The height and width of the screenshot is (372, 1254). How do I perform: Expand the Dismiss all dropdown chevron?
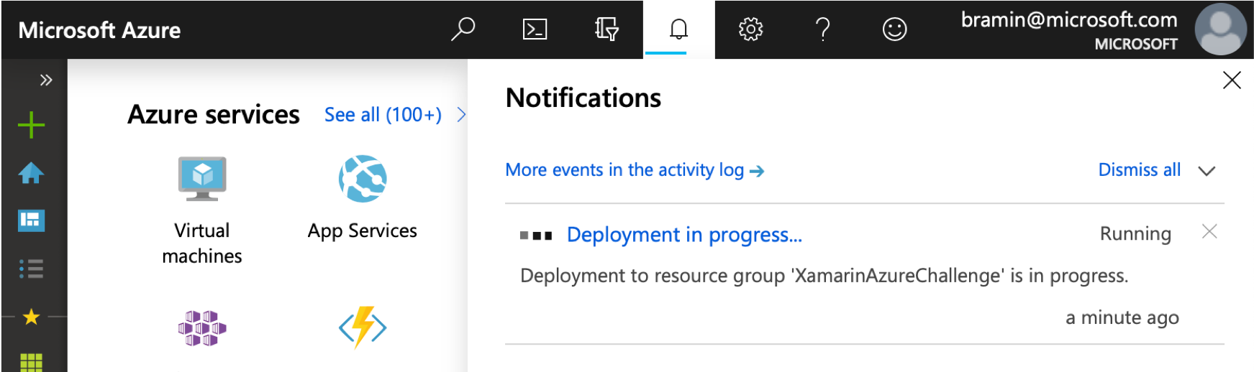tap(1207, 171)
